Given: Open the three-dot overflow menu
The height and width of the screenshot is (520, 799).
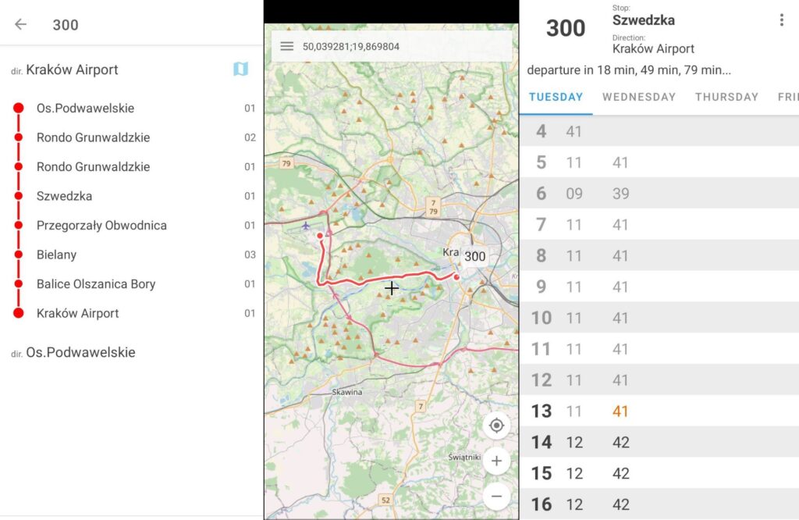Looking at the screenshot, I should [x=781, y=20].
